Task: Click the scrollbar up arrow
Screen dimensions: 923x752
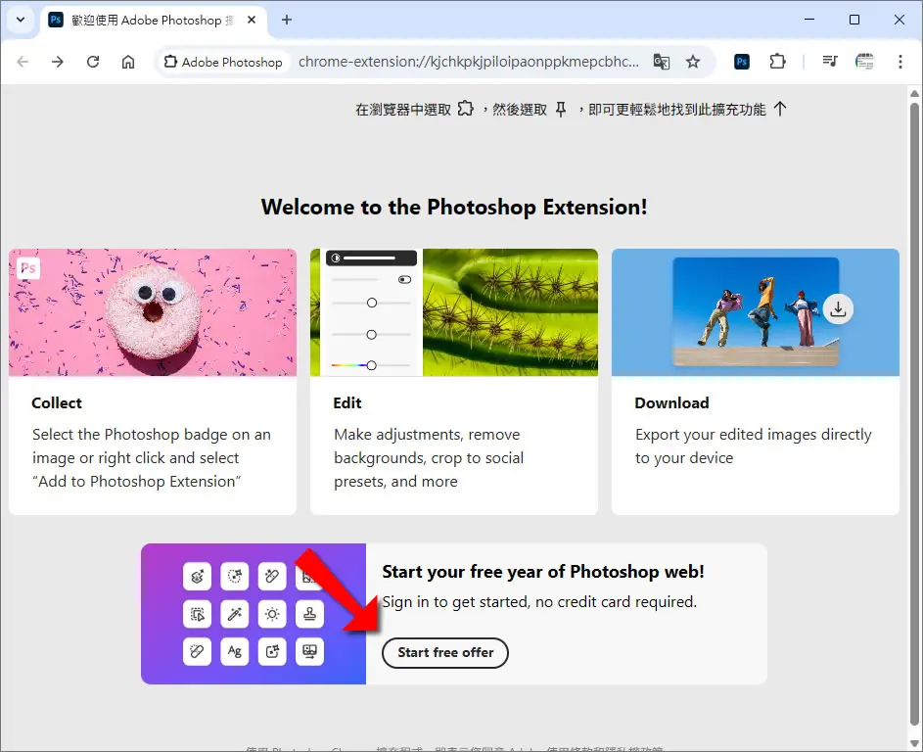Action: click(914, 94)
